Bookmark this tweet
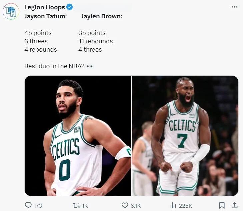The width and height of the screenshot is (243, 211). click(x=222, y=205)
